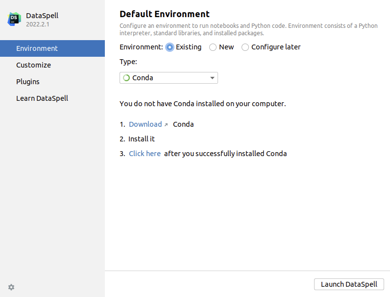This screenshot has height=297, width=390.
Task: Follow the Download Conda link
Action: 145,124
